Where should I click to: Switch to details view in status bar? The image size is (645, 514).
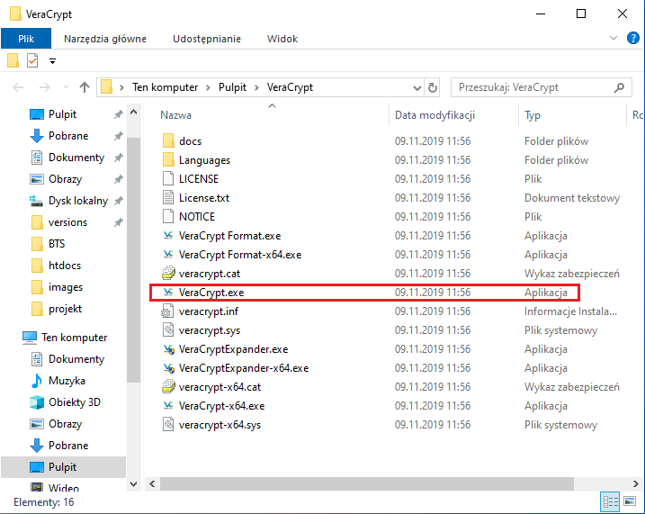click(x=611, y=501)
